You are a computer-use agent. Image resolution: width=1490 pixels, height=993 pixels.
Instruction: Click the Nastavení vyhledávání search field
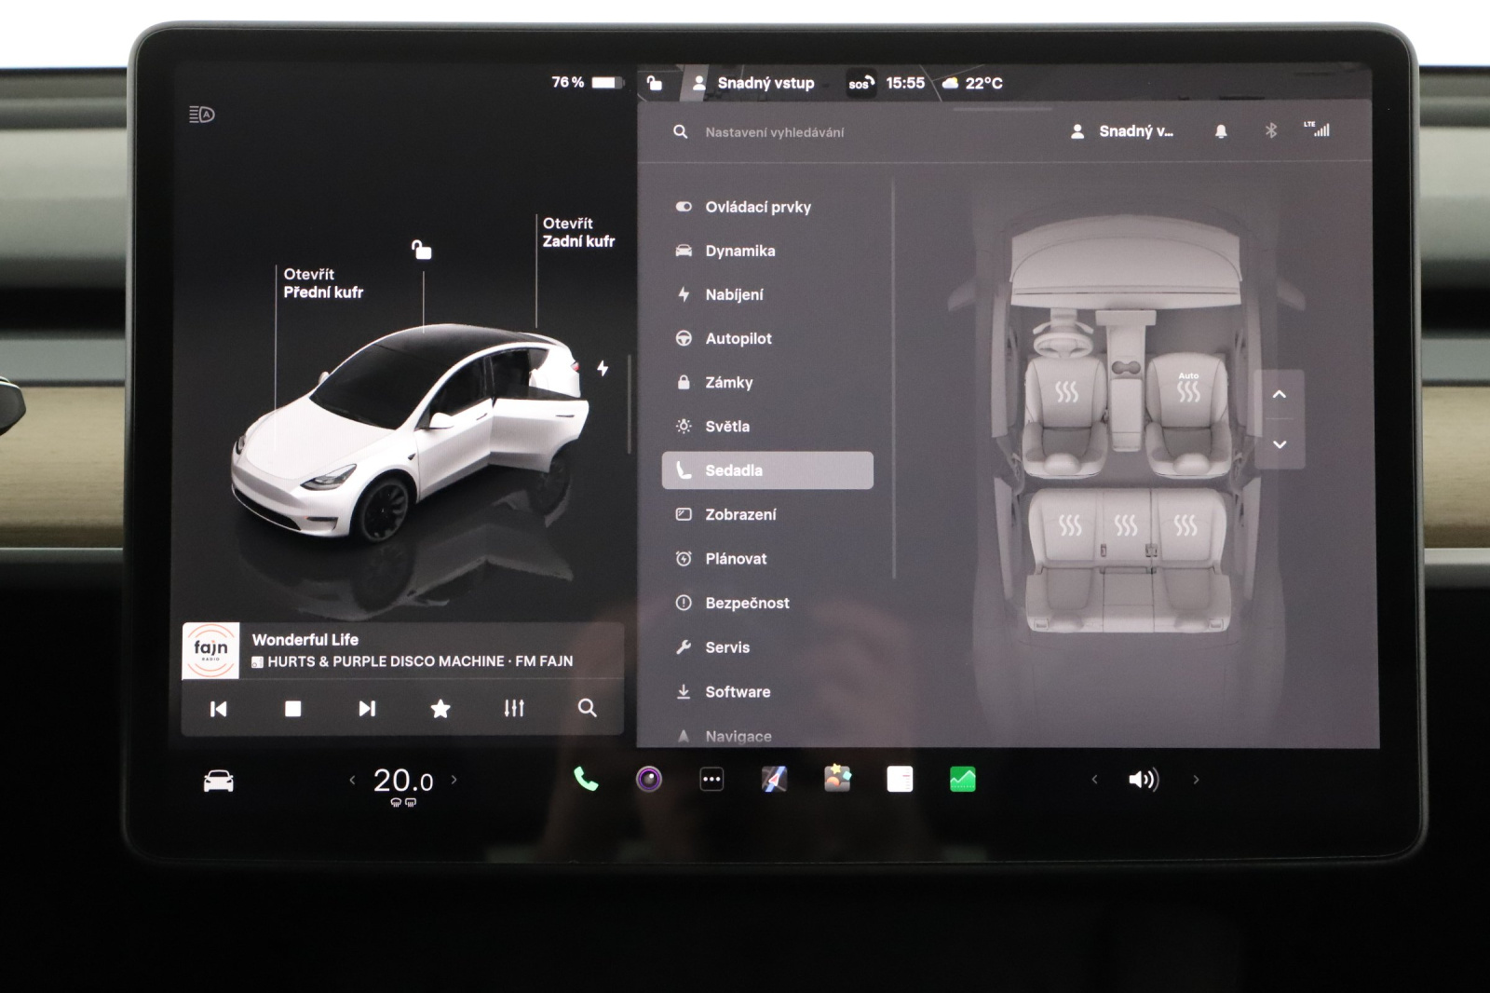774,132
